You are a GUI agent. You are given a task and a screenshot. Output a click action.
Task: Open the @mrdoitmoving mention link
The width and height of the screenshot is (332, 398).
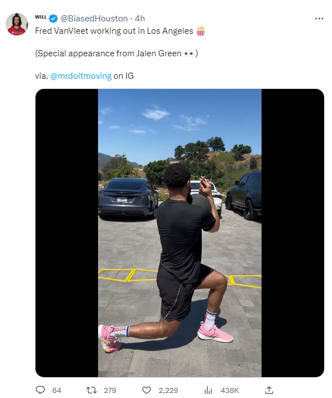(81, 76)
